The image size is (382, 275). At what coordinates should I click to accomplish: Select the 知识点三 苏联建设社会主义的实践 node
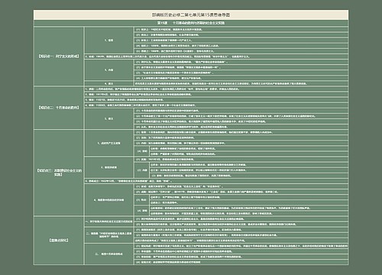click(59, 173)
